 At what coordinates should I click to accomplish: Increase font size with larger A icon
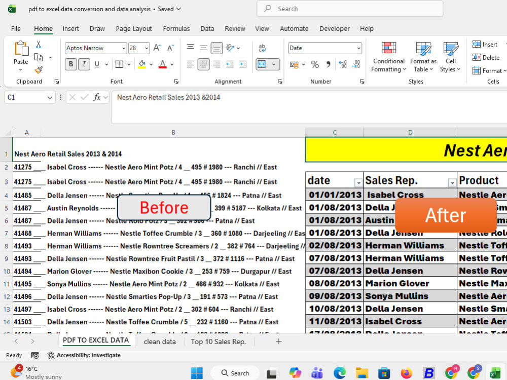click(x=157, y=48)
